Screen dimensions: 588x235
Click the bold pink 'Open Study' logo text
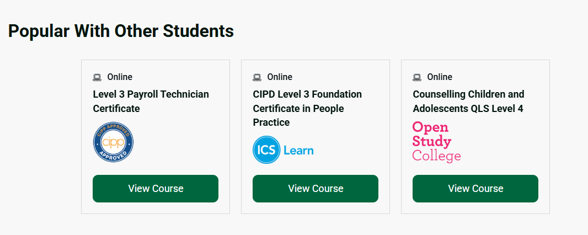[431, 134]
